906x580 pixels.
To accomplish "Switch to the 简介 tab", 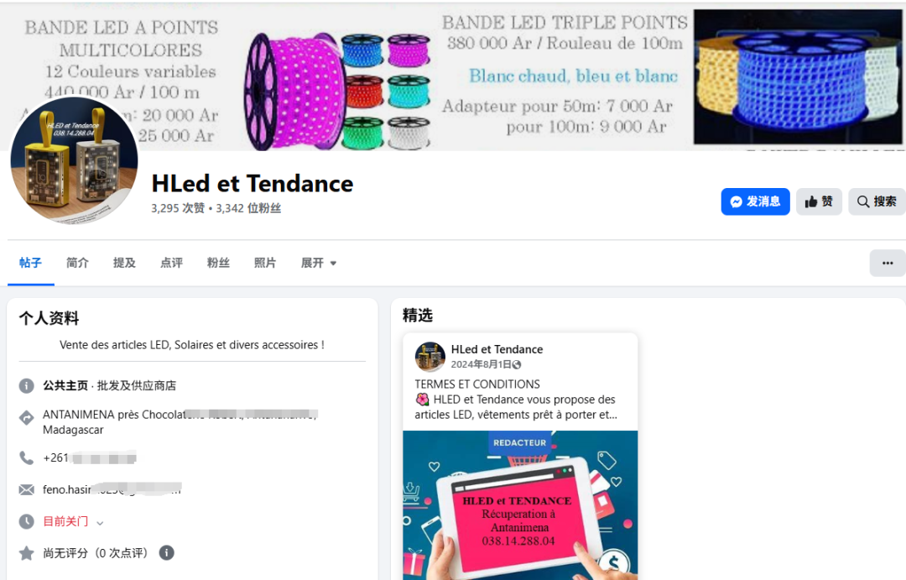I will click(77, 263).
